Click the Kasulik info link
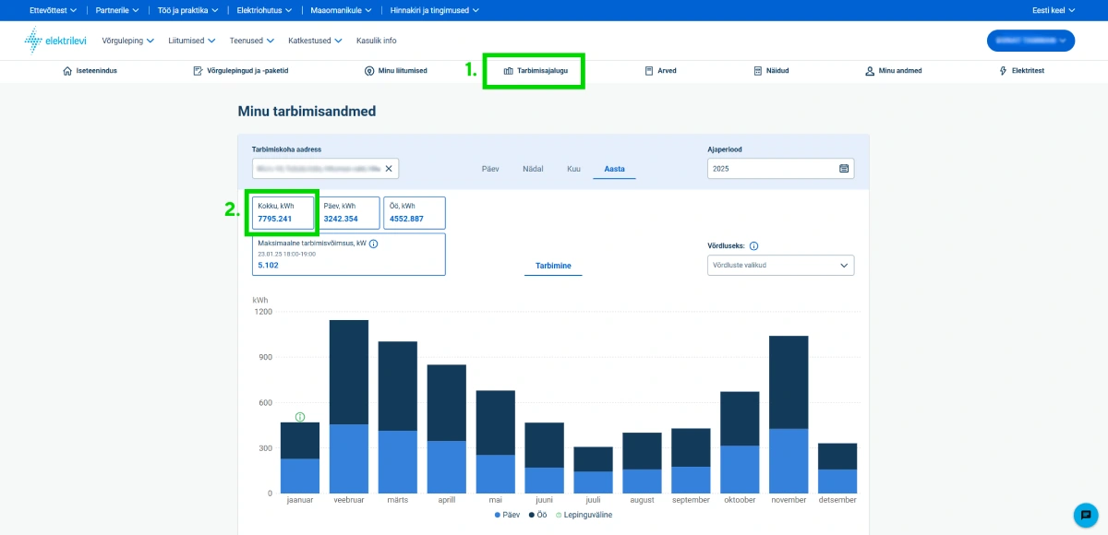Screen dimensions: 1108x535 click(376, 41)
